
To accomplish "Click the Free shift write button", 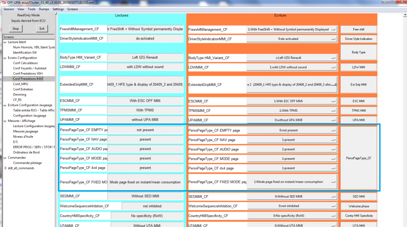I will 359,30.
